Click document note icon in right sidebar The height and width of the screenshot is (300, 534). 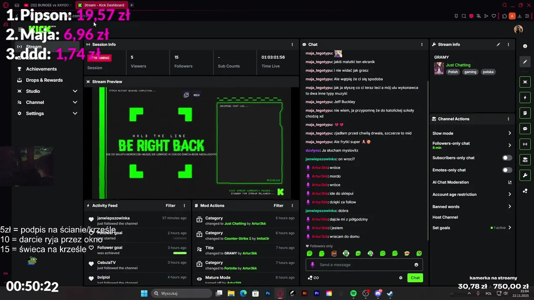pyautogui.click(x=525, y=113)
